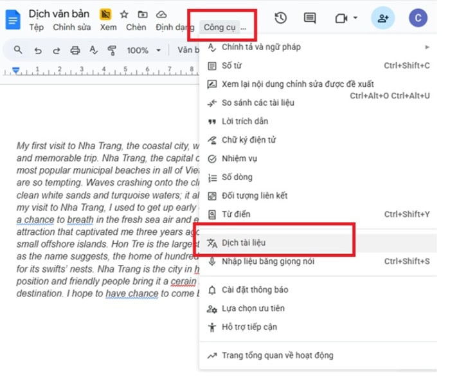The width and height of the screenshot is (450, 384).
Task: Choose Số từ from the menu
Action: click(x=231, y=66)
